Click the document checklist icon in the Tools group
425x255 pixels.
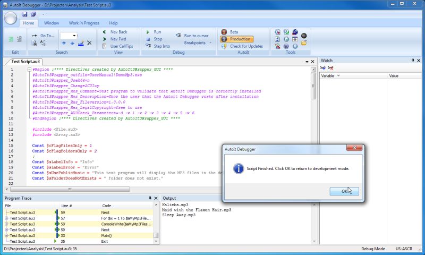coord(277,39)
